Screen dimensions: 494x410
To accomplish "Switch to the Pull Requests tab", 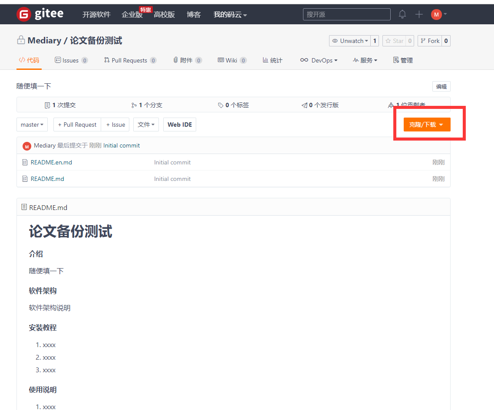I will tap(130, 60).
